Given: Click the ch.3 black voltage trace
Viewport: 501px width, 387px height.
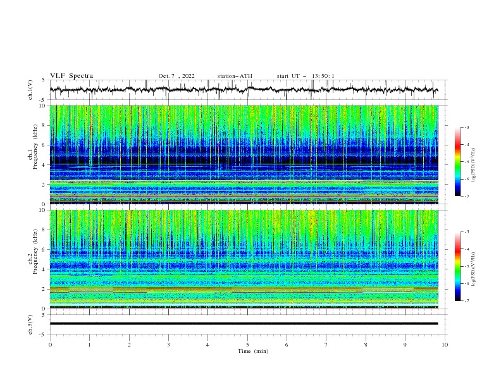Looking at the screenshot, I should 244,324.
